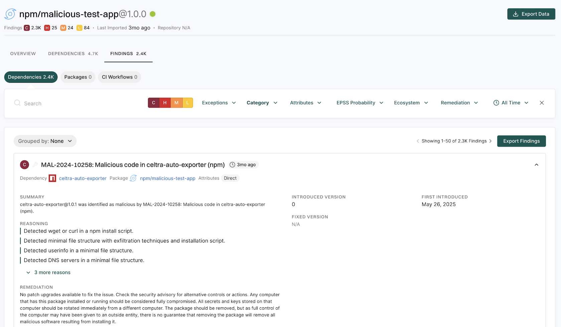
Task: Click the Fixed Version 'N/A' value
Action: [296, 224]
